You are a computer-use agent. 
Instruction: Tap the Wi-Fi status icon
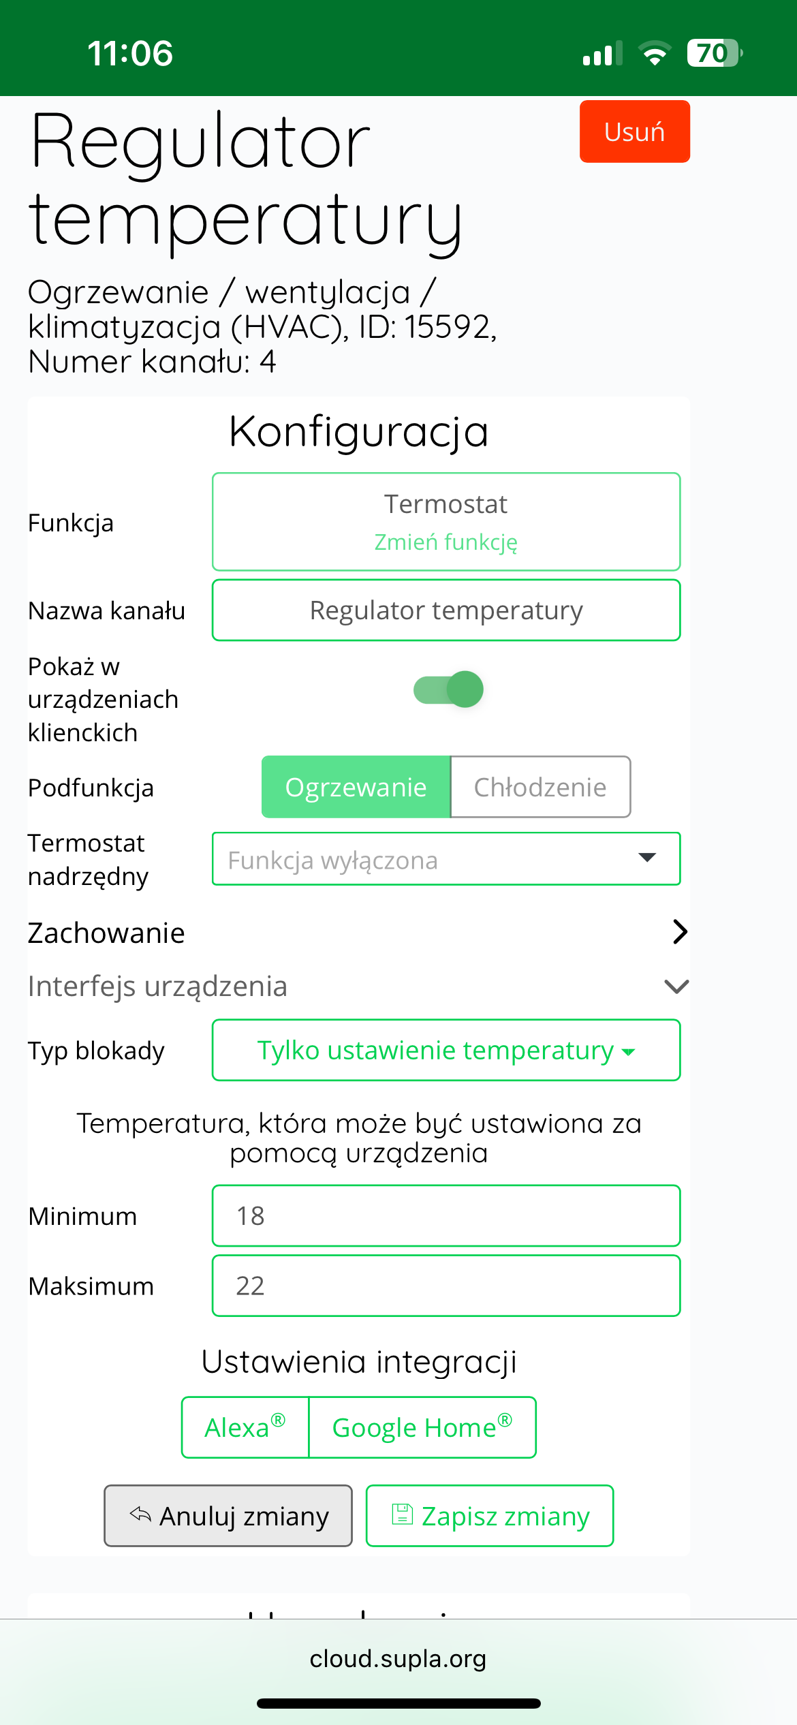click(x=655, y=53)
